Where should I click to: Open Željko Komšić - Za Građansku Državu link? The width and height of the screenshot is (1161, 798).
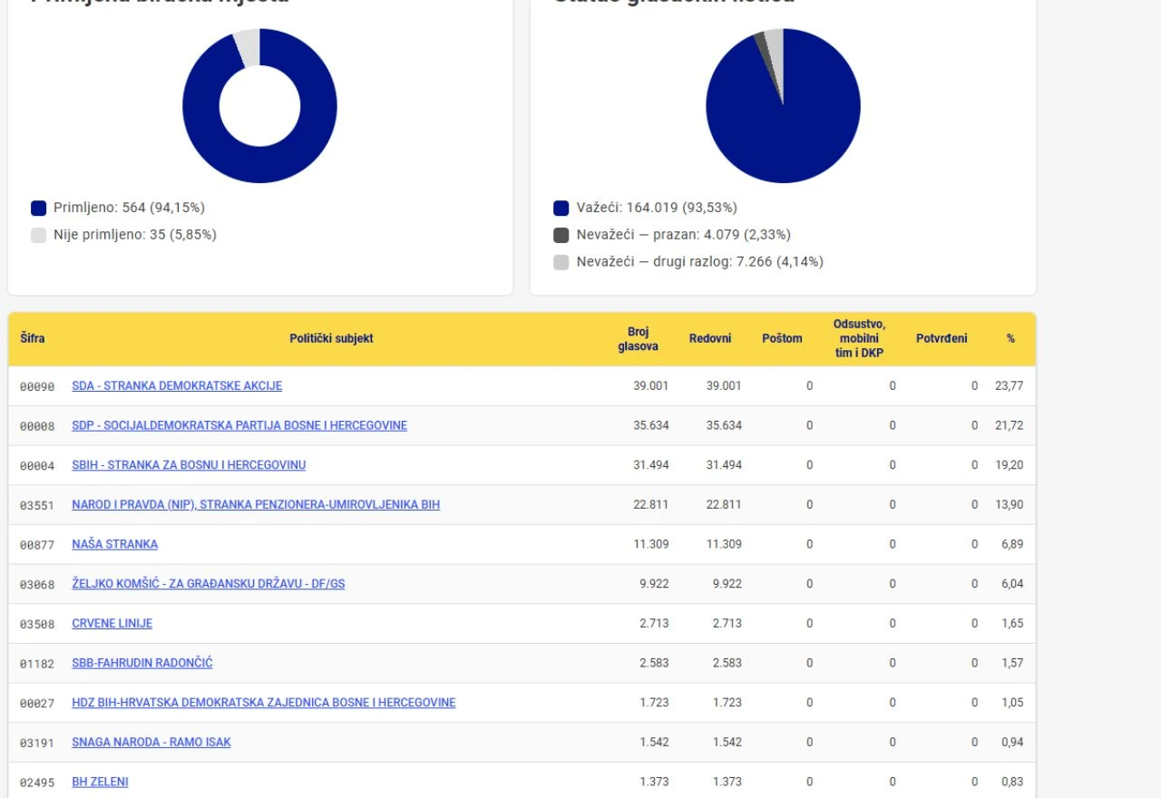click(209, 584)
